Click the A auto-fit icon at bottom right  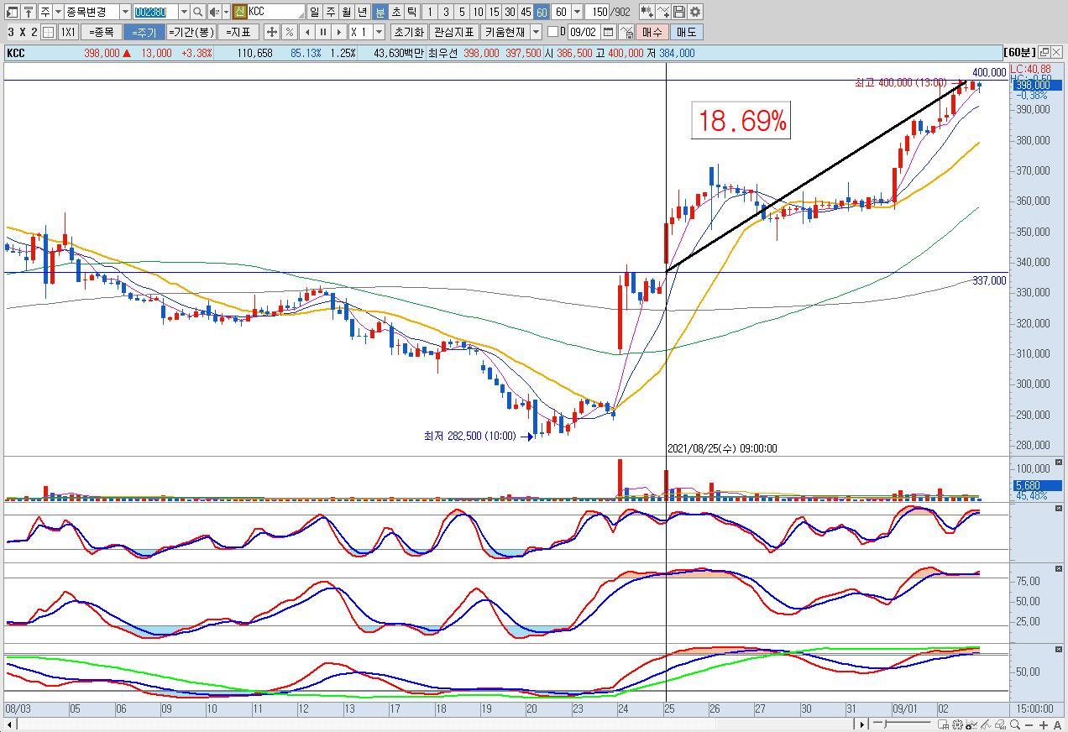coord(1058,725)
